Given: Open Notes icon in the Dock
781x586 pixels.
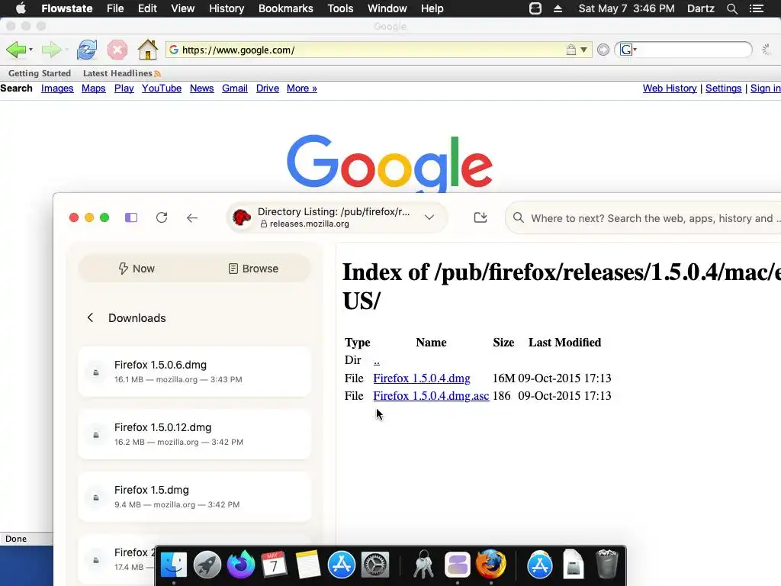Looking at the screenshot, I should (x=307, y=565).
